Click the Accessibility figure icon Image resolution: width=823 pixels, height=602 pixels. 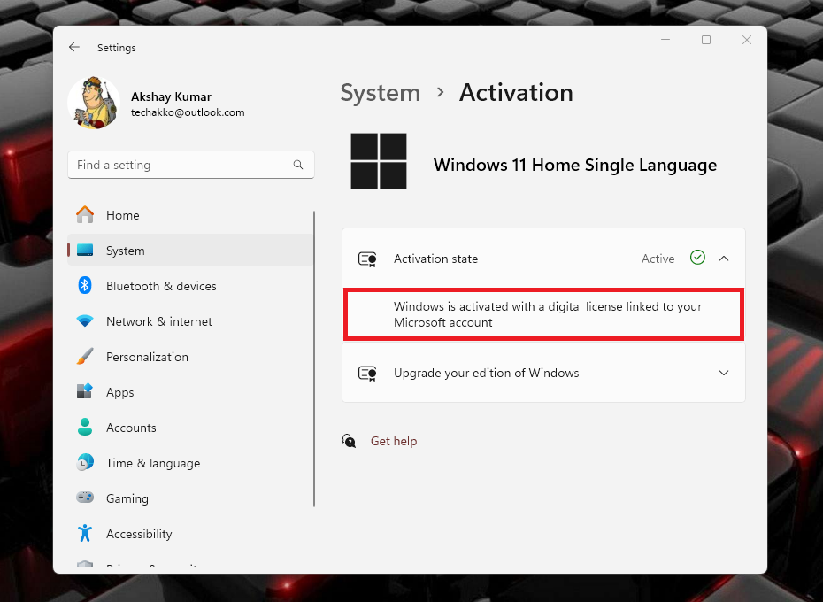85,534
